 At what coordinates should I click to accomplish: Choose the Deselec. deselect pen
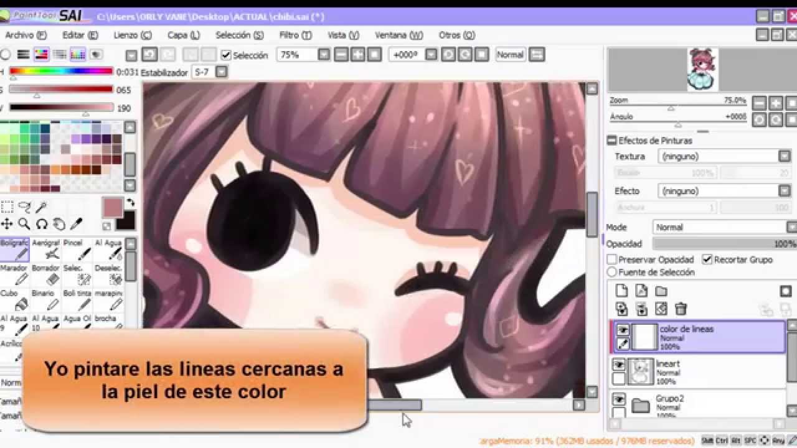coord(108,275)
